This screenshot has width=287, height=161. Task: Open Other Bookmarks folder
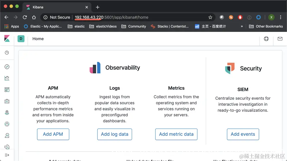coord(266,26)
